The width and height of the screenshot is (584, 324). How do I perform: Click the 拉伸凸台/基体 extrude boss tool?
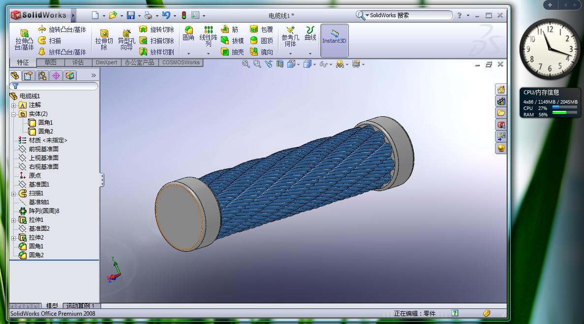point(24,40)
